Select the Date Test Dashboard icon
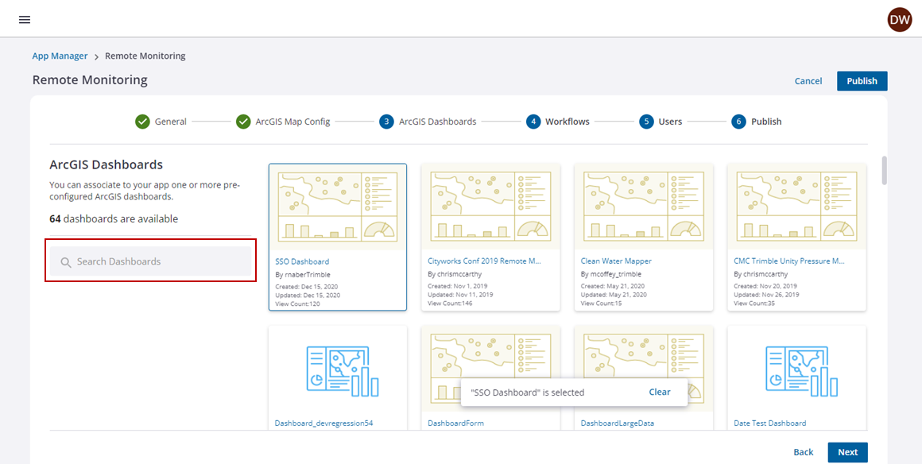The height and width of the screenshot is (464, 922). click(796, 371)
